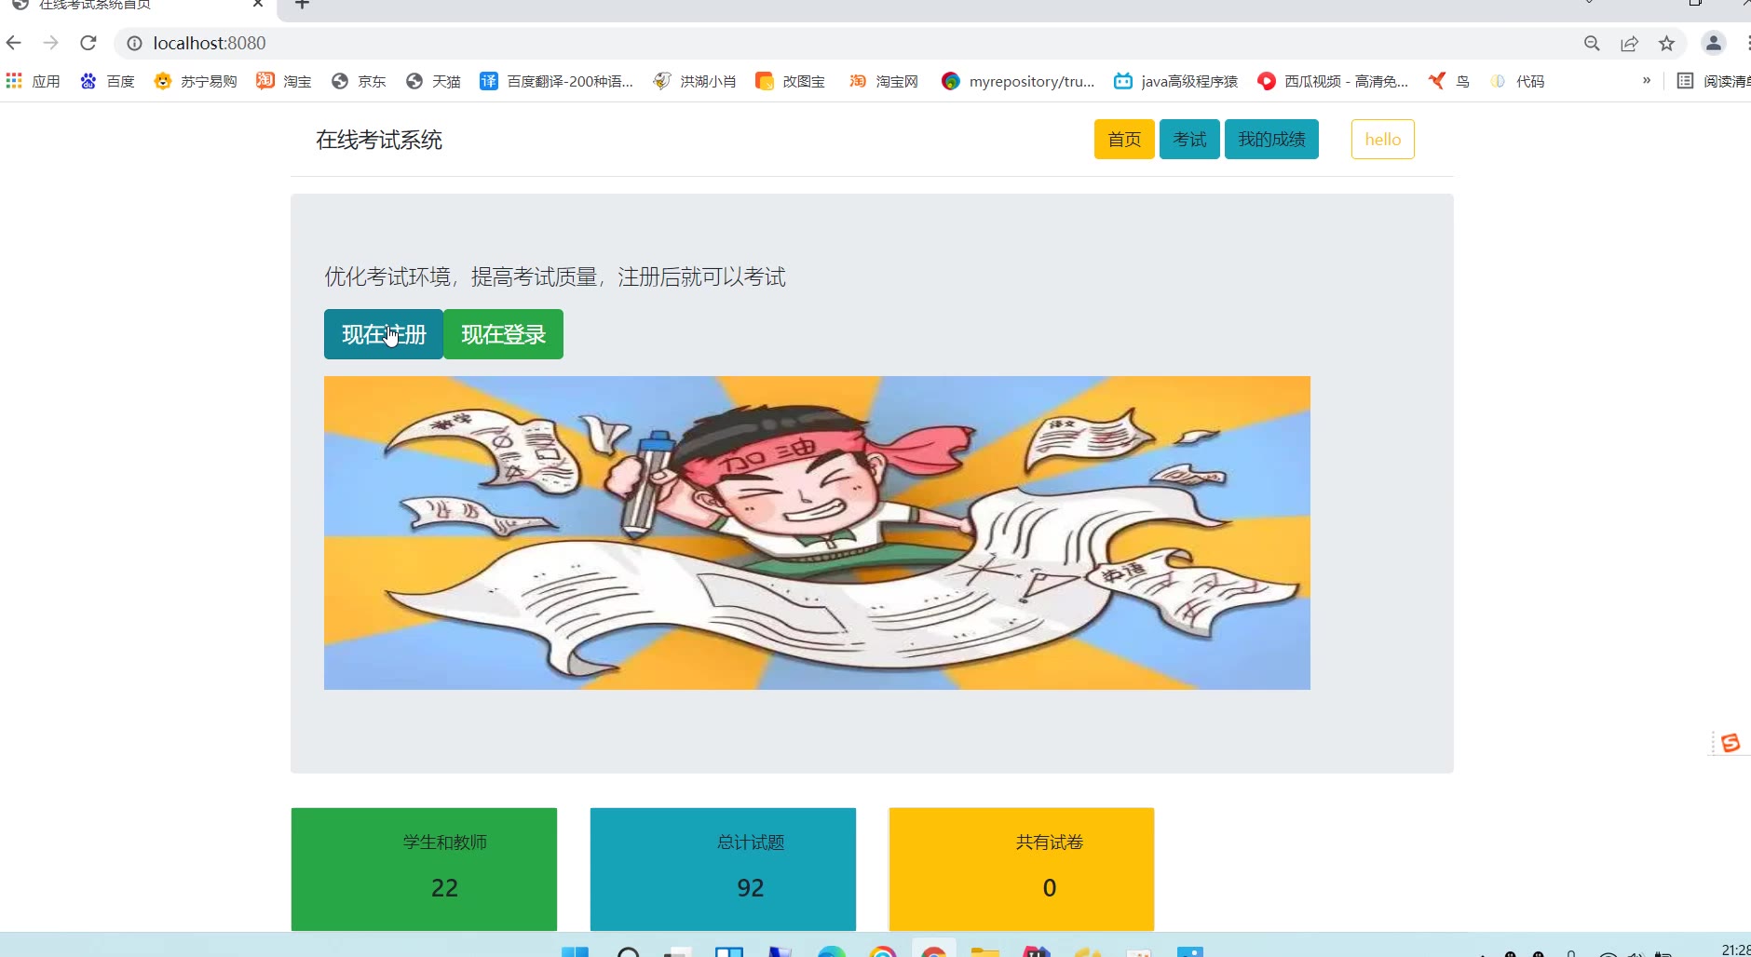Open the zoom magnifier icon in address bar
1751x957 pixels.
tap(1592, 44)
